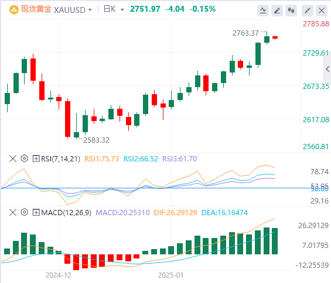Image resolution: width=331 pixels, height=283 pixels.
Task: Select the pencil drawing tool
Action: (277, 10)
